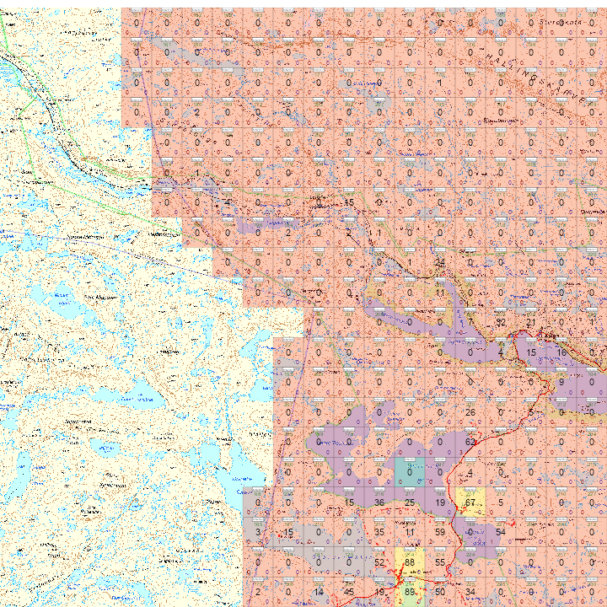Select the cell with value 52
The width and height of the screenshot is (607, 607).
(x=379, y=562)
